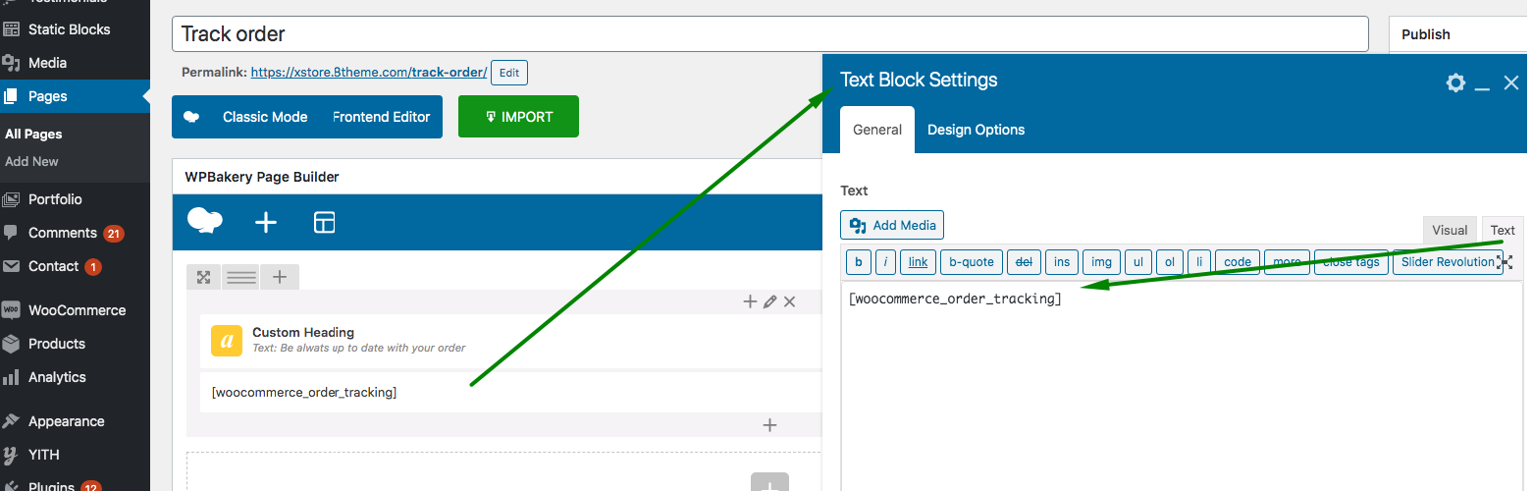Click column prepend plus icon beside pencil
1532x491 pixels.
(x=750, y=302)
